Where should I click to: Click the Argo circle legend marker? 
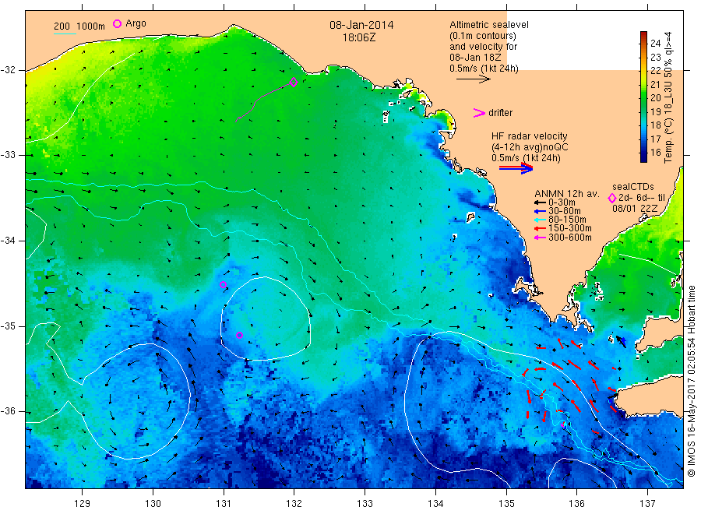pyautogui.click(x=117, y=23)
